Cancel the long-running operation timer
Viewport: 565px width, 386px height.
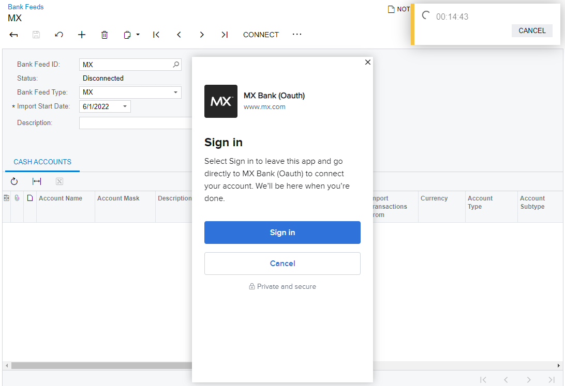(532, 30)
